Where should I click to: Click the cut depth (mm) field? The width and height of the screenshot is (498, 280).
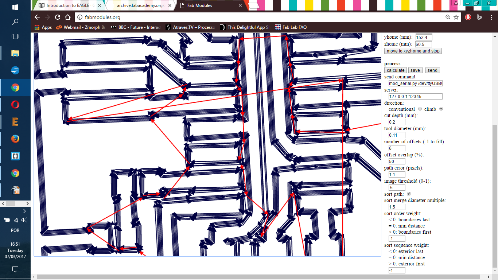397,122
